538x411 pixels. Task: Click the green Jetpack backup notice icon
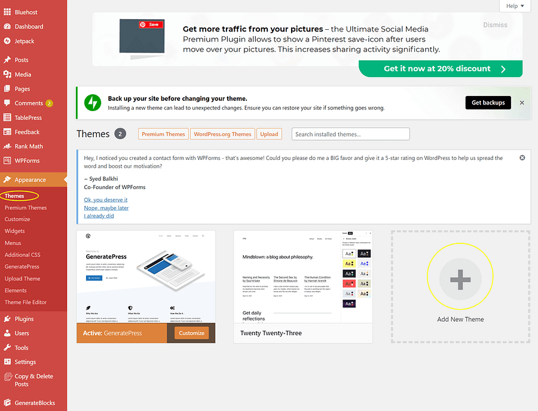tap(93, 103)
